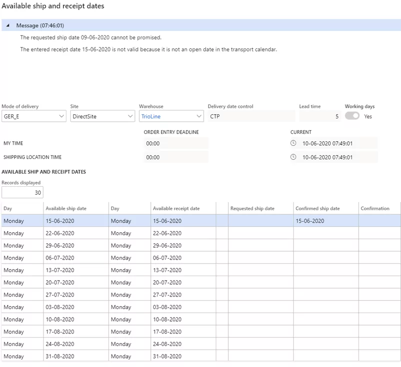Select available receipt date 20-07-2020
Screen dimensions: 401x367
click(x=183, y=282)
